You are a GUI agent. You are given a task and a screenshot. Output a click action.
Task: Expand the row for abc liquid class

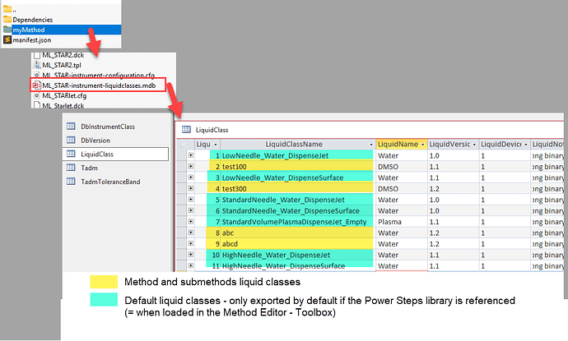(191, 233)
